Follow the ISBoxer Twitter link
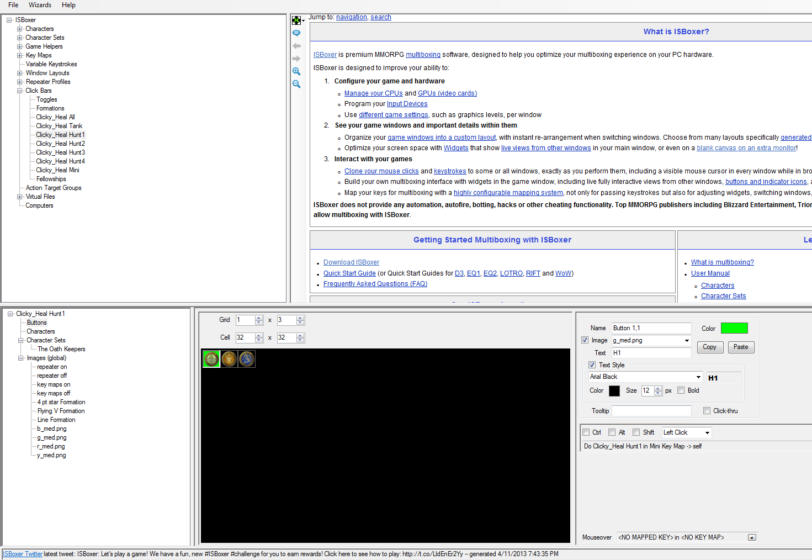 pos(23,554)
